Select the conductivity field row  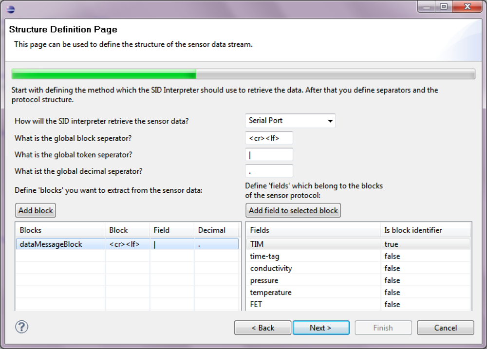pyautogui.click(x=358, y=268)
